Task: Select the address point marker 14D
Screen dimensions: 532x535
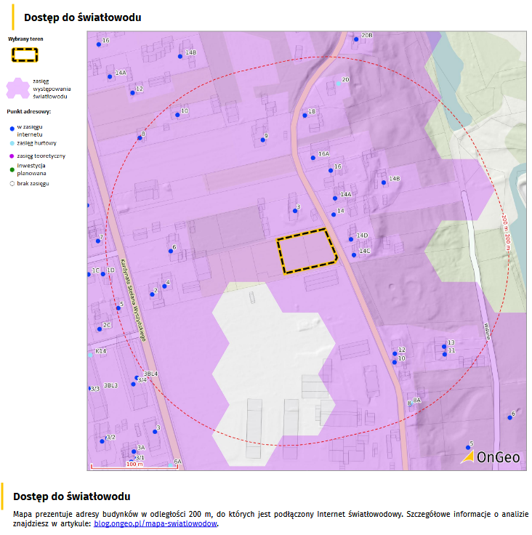Action: 353,238
